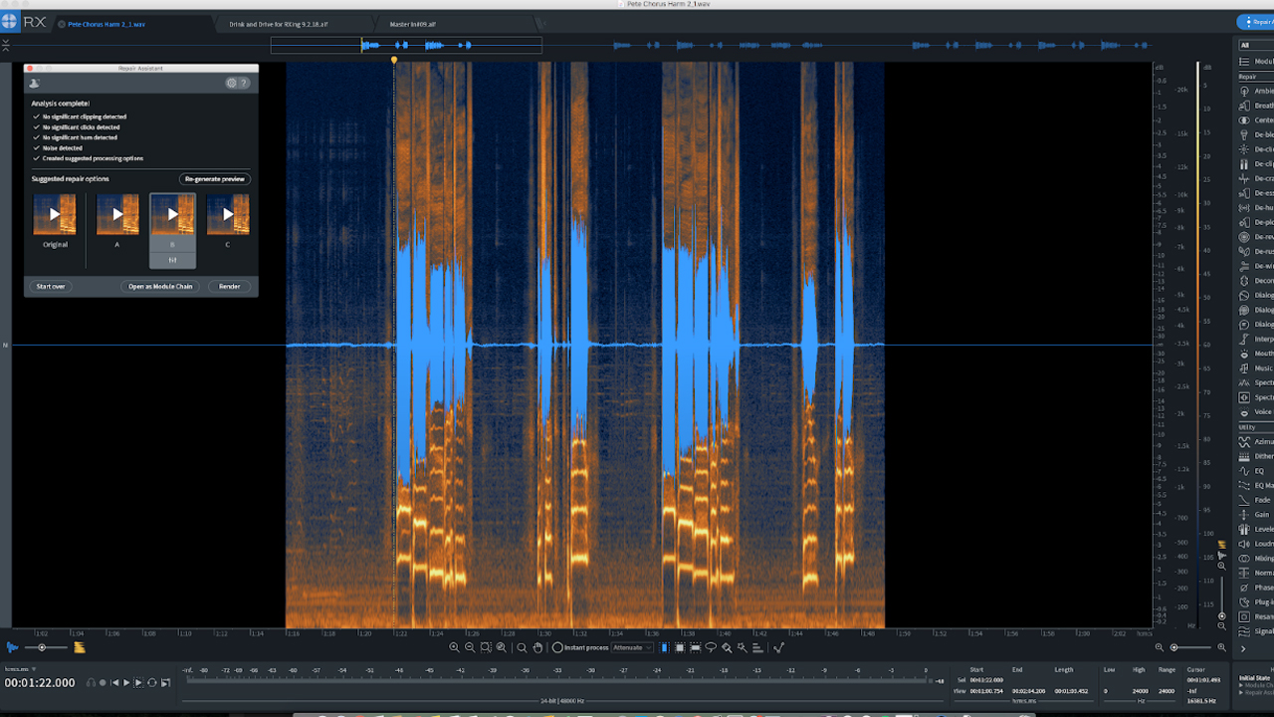The image size is (1274, 717).
Task: Open the De-bleed module icon
Action: click(x=1244, y=134)
